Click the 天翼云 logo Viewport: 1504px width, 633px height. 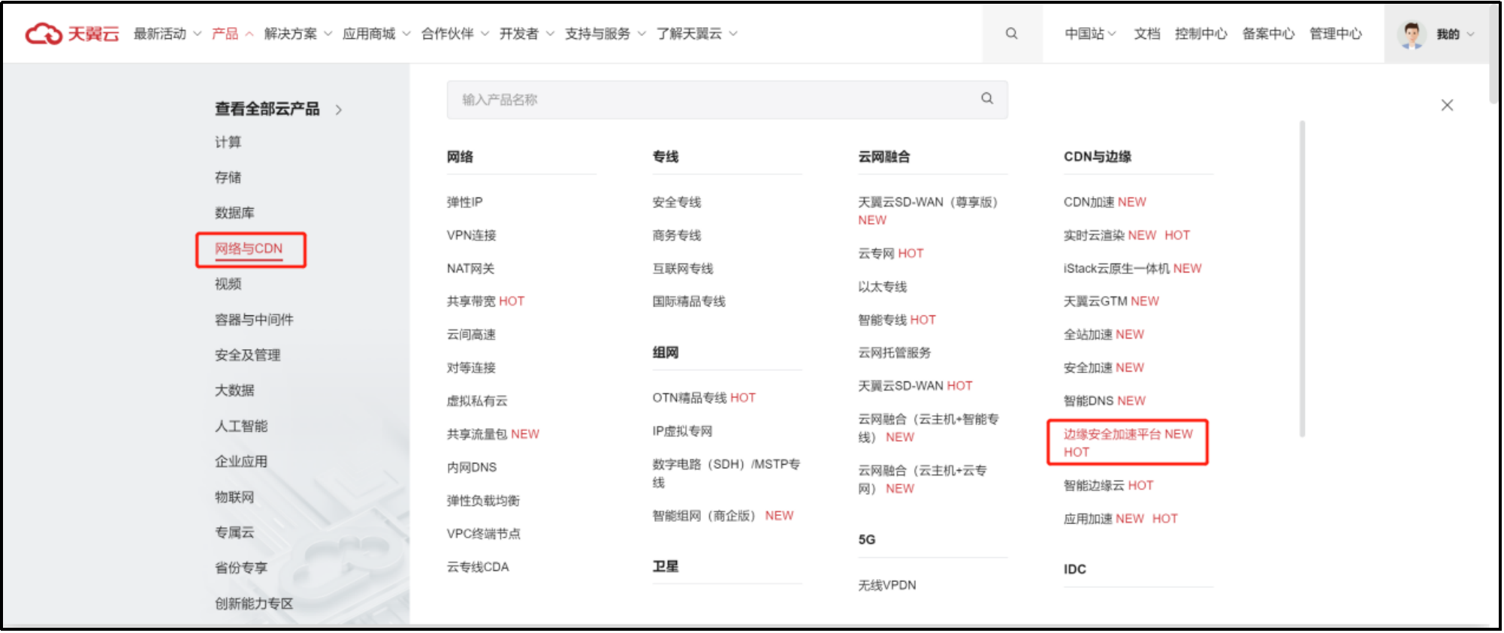click(72, 34)
